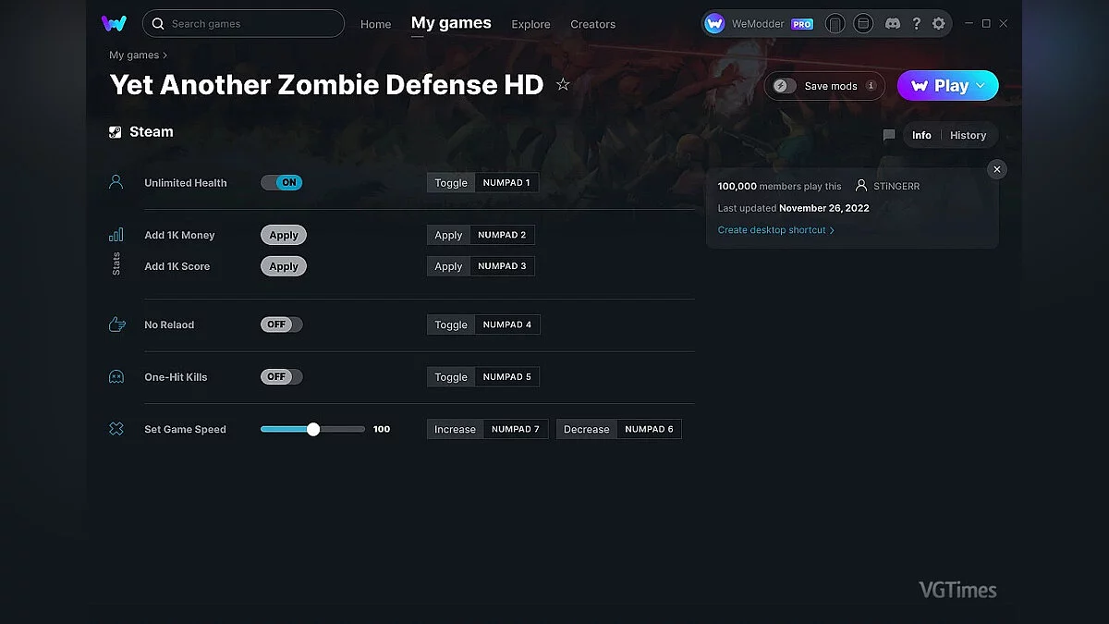Apply Add 1K Money cheat
1109x624 pixels.
click(x=283, y=235)
